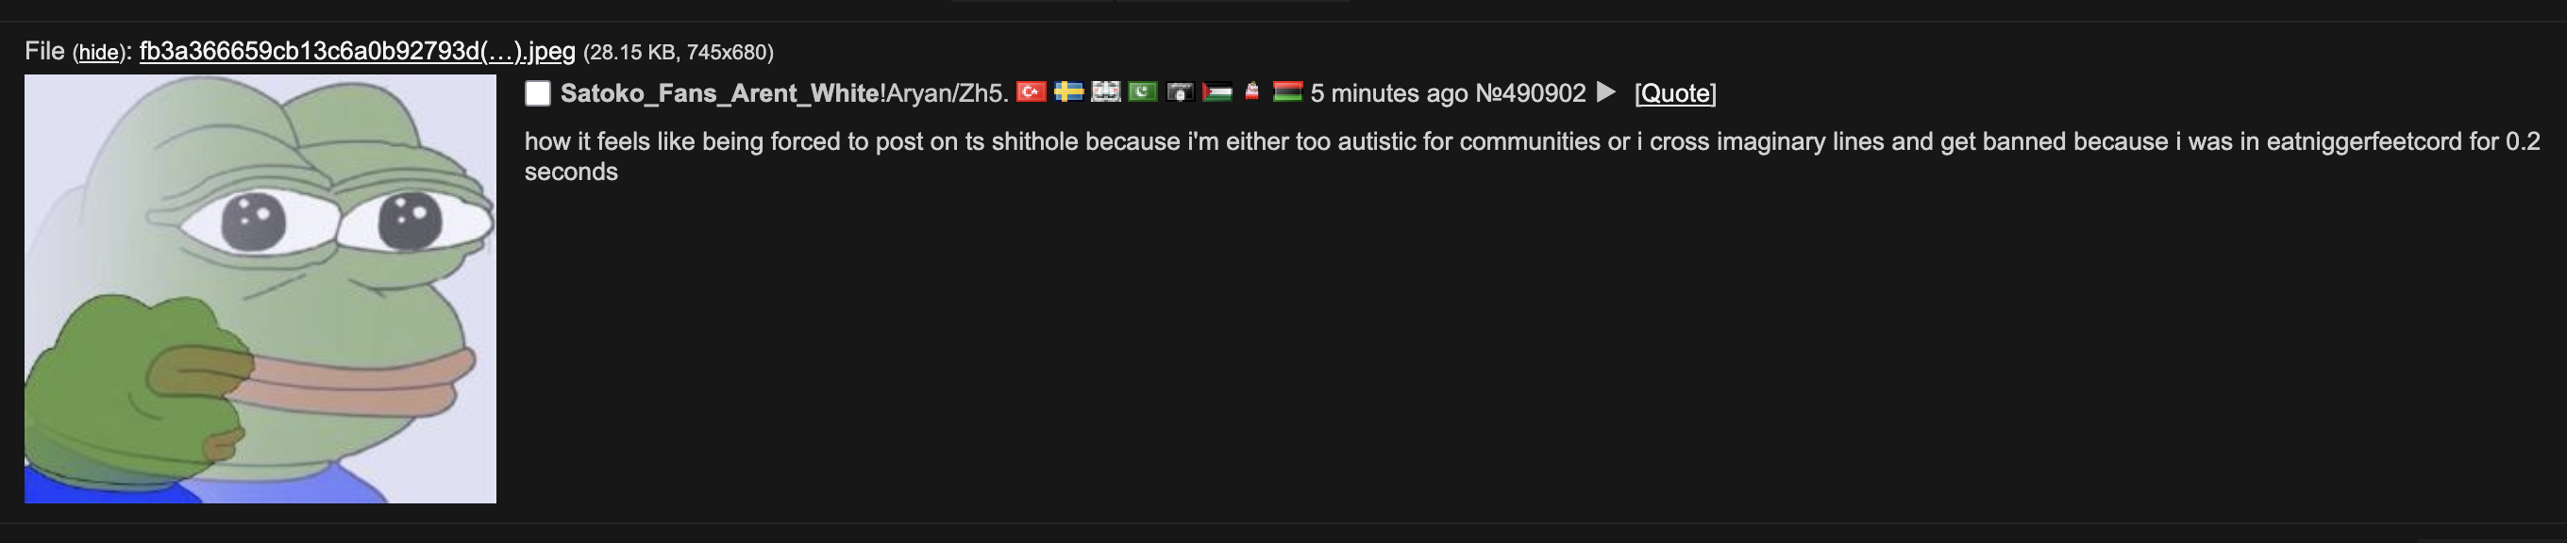Hide the attached file using the hide link
2567x543 pixels.
pyautogui.click(x=97, y=53)
